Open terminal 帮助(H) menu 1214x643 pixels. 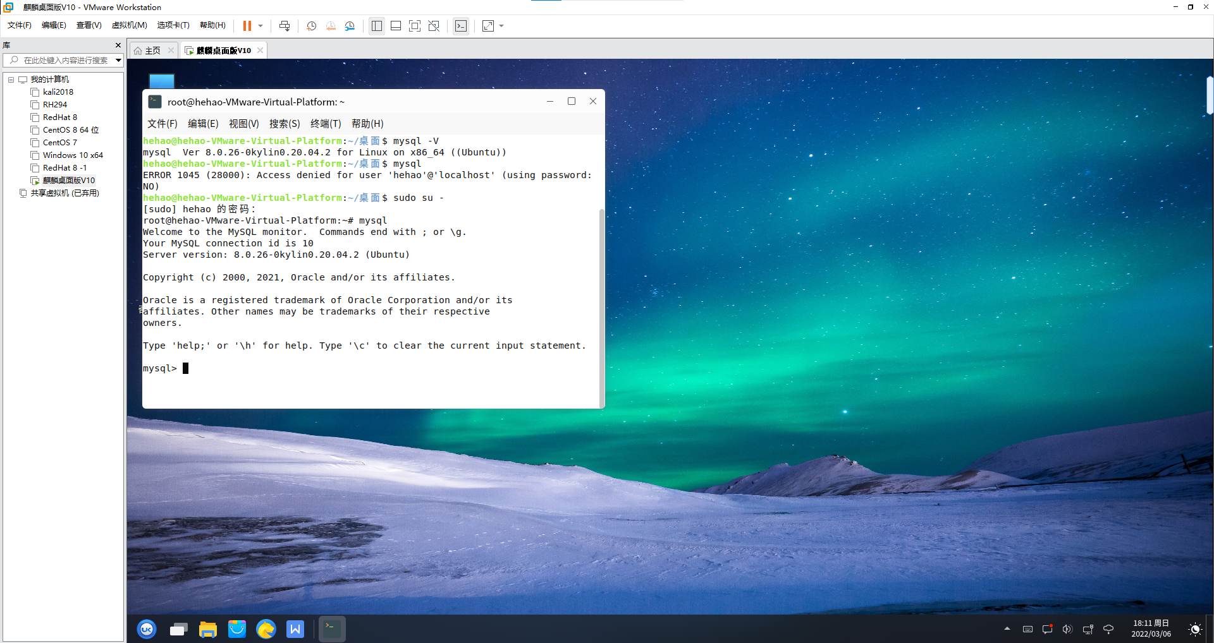point(367,124)
